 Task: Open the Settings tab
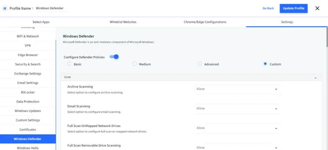(x=287, y=22)
